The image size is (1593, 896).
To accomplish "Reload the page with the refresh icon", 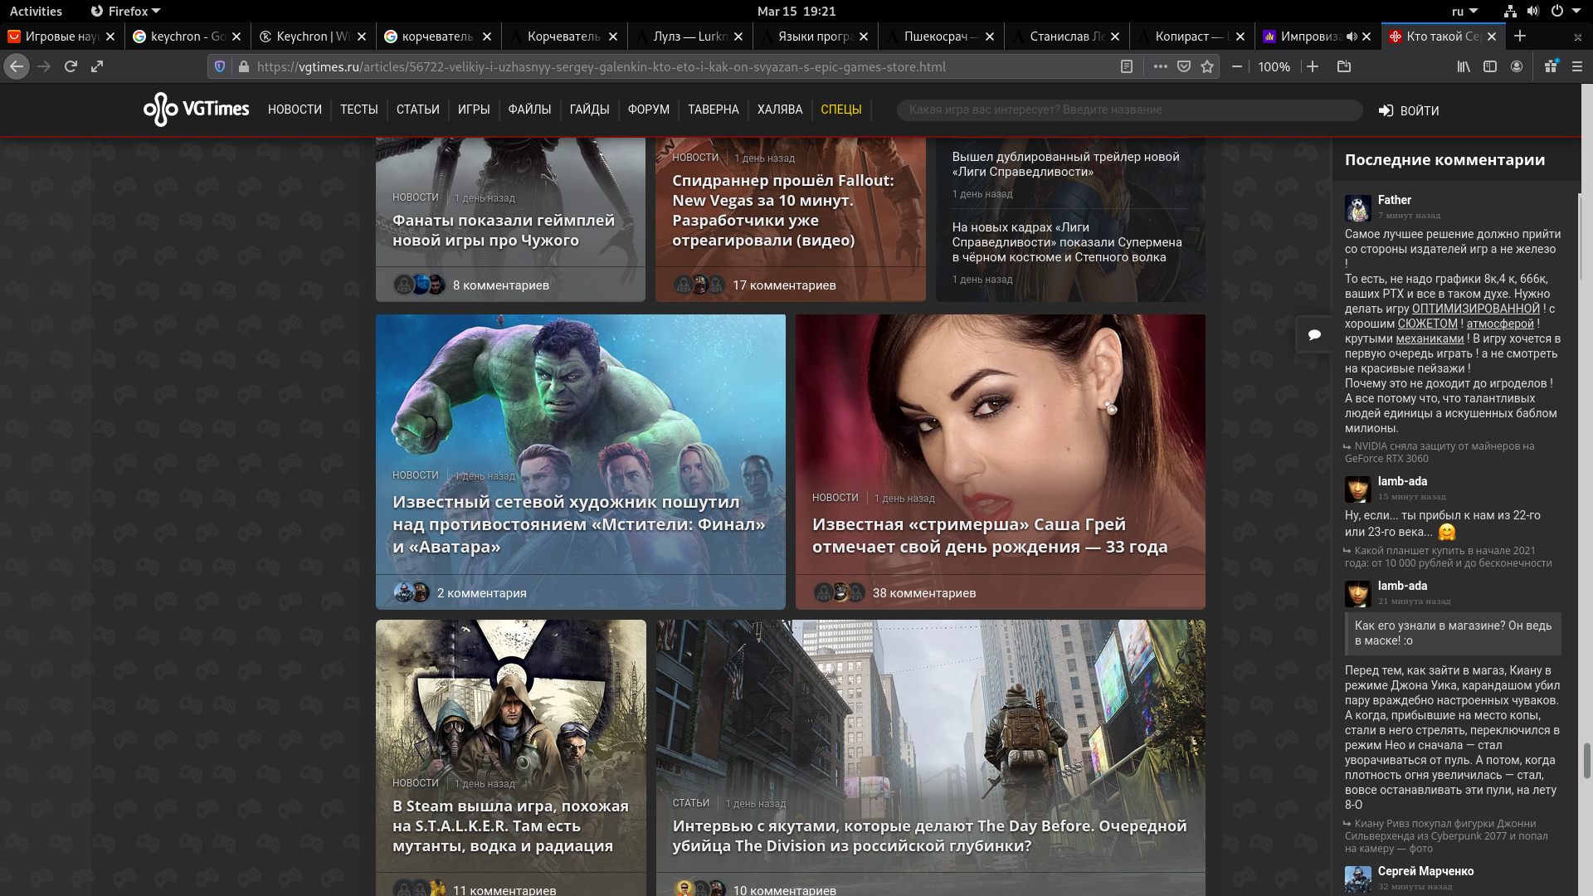I will [x=71, y=66].
